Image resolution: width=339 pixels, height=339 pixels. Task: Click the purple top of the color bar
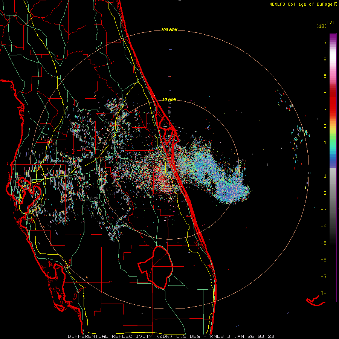[x=333, y=37]
